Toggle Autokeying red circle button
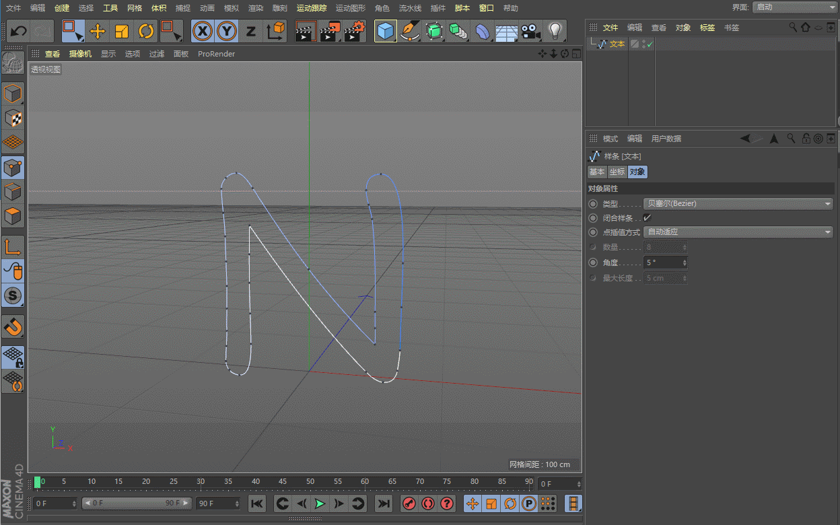840x525 pixels. 427,503
